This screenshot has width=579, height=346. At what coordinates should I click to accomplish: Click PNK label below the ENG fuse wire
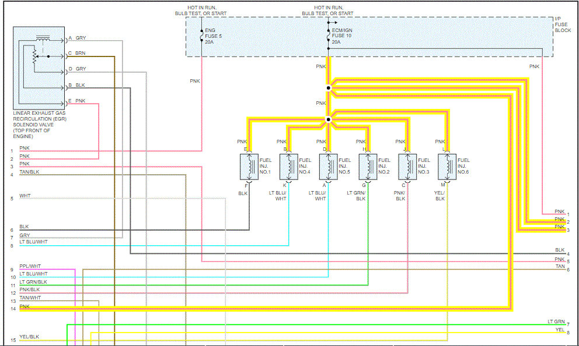pyautogui.click(x=195, y=81)
